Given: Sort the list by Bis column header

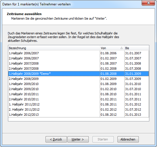Looking at the screenshot, I should point(137,48).
